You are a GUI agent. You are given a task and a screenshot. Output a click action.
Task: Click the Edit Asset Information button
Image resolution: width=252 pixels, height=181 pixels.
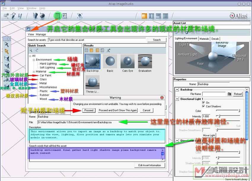(x=149, y=165)
